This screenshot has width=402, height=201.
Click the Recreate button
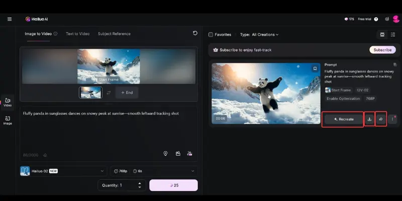pos(344,119)
